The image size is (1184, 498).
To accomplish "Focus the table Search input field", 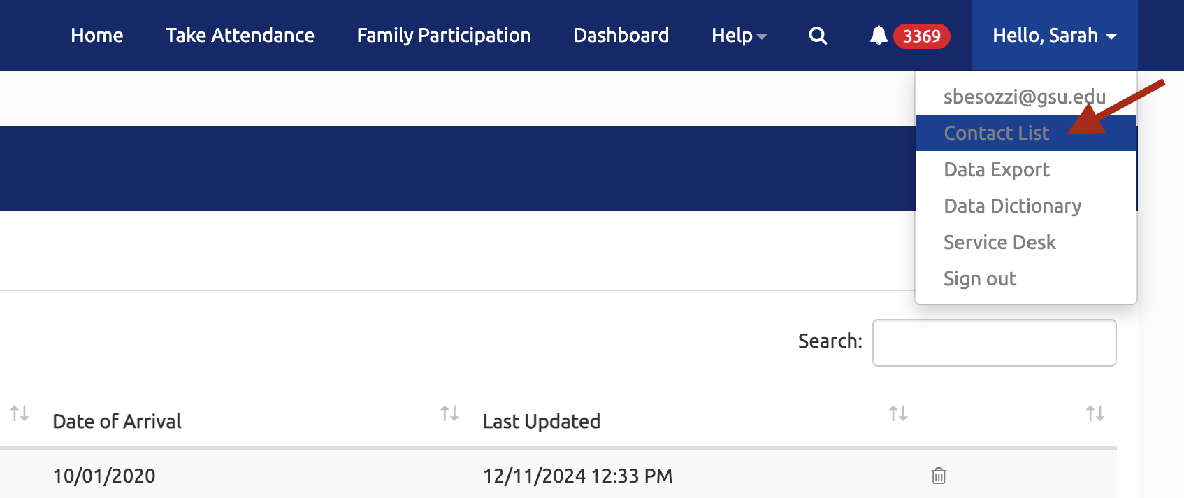I will 994,343.
